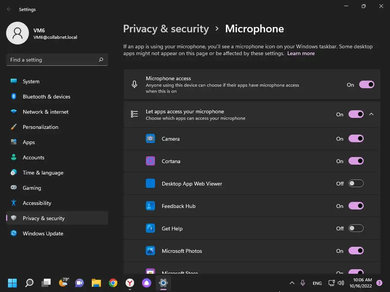This screenshot has width=390, height=292.
Task: Open Google Chrome from the taskbar
Action: [x=113, y=283]
